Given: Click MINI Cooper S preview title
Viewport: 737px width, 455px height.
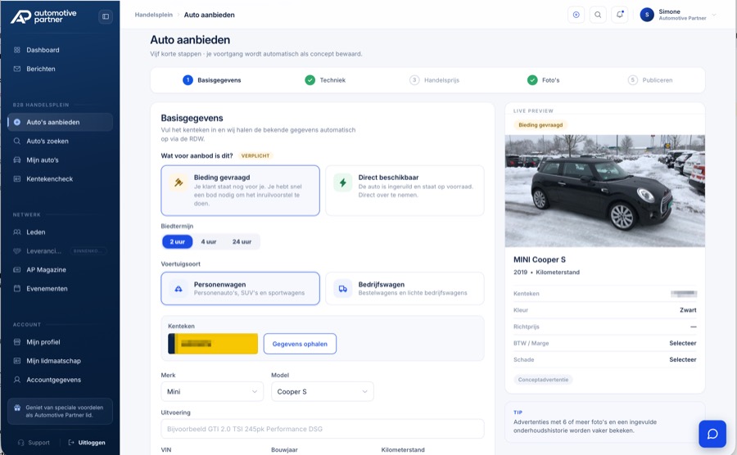Looking at the screenshot, I should tap(540, 259).
